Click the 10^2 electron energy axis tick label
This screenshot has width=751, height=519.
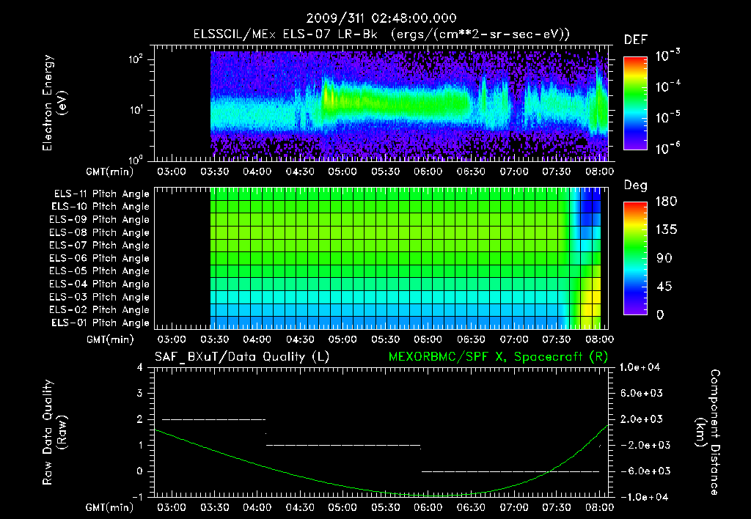tap(136, 59)
